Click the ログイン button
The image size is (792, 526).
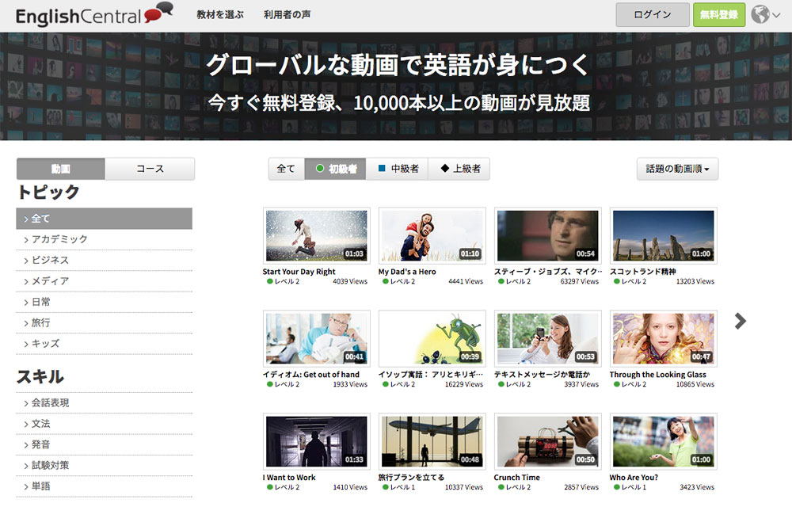click(652, 14)
